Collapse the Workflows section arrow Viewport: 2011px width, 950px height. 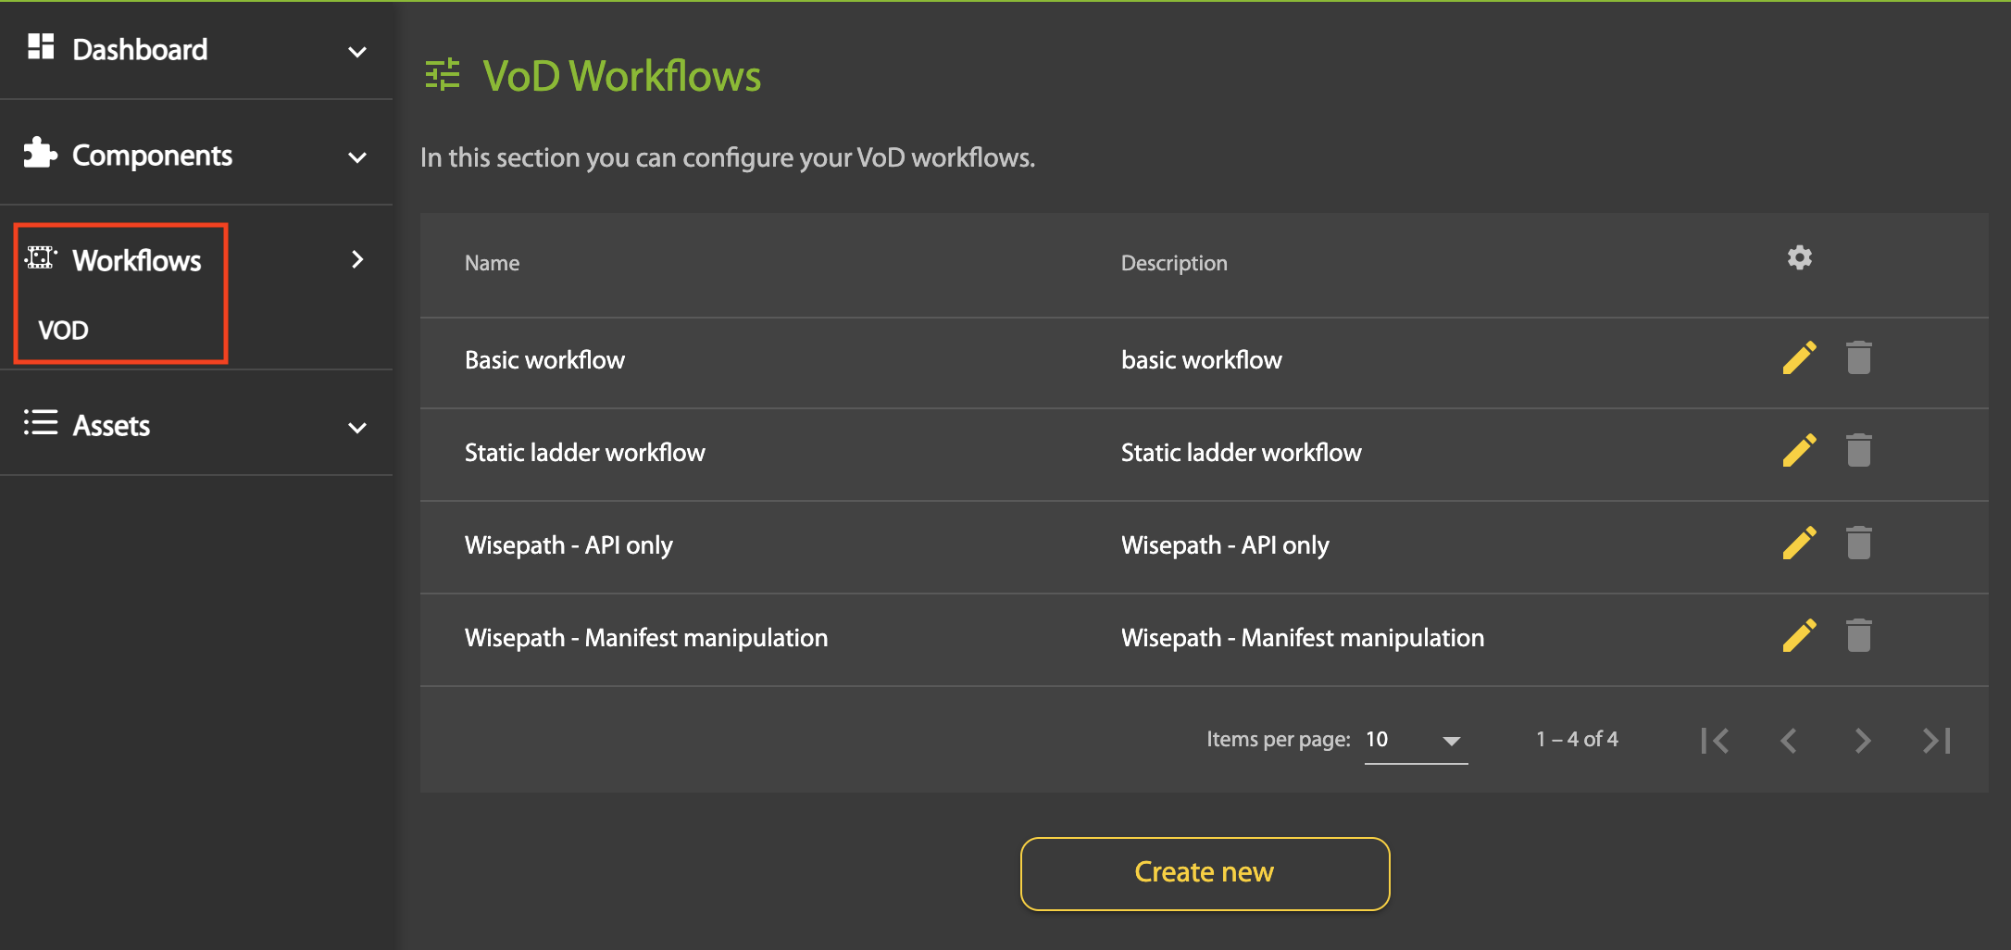[357, 260]
